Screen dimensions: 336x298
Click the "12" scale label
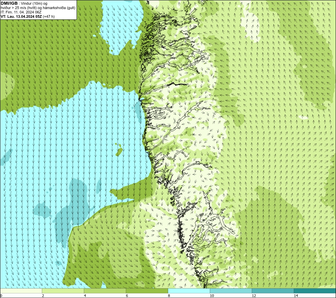(254, 296)
